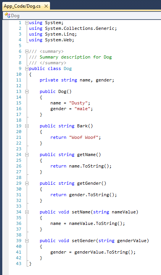Open the Dog class navigation dropdown
161x275 pixels.
[x=82, y=15]
